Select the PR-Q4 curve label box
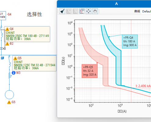Image resolution: width=151 pixels, height=122 pixels. 130,41
